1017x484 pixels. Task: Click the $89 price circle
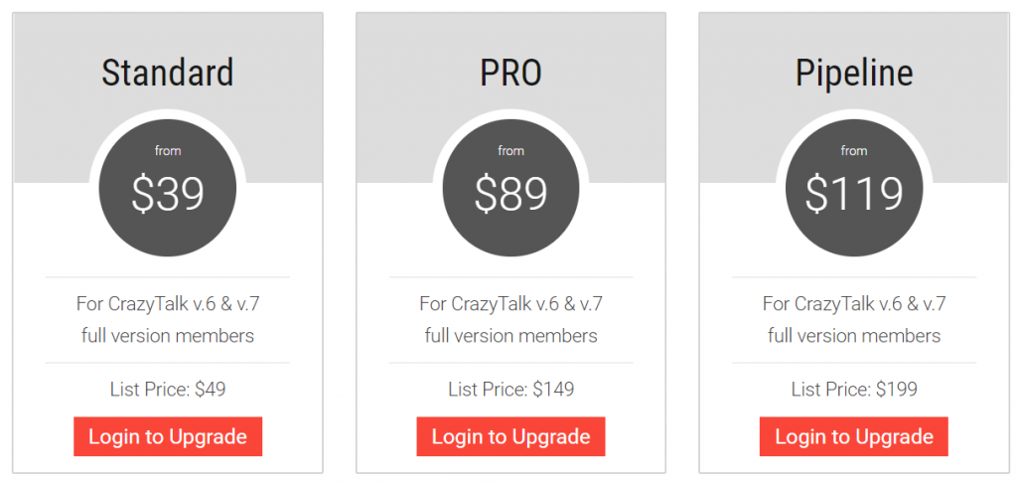[x=510, y=188]
